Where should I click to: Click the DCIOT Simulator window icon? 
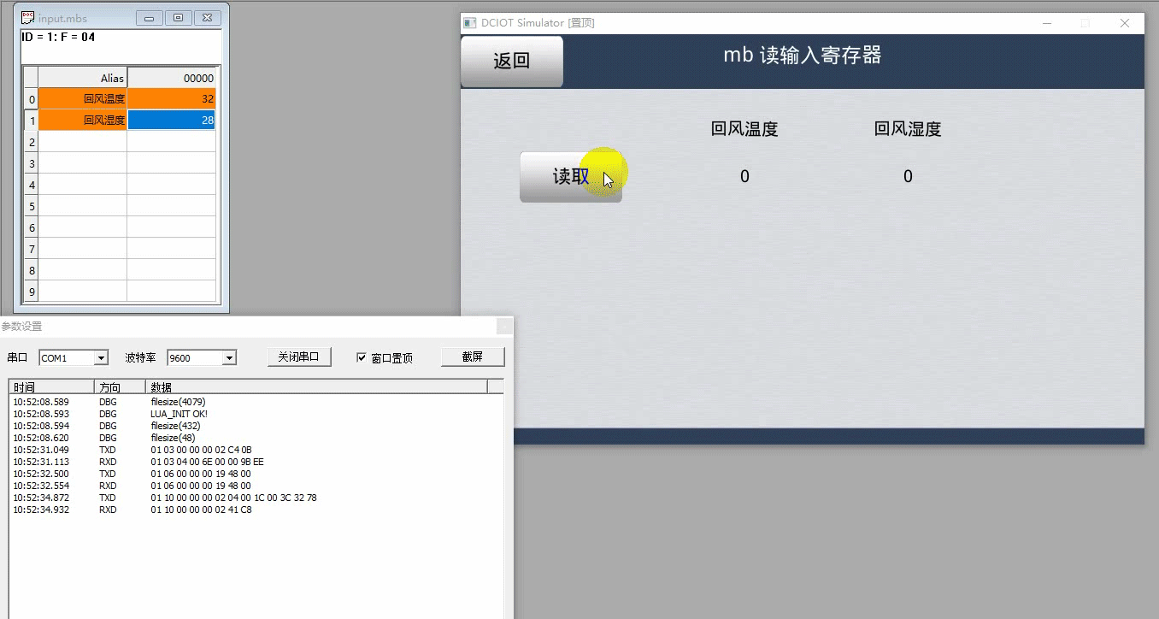pyautogui.click(x=469, y=23)
